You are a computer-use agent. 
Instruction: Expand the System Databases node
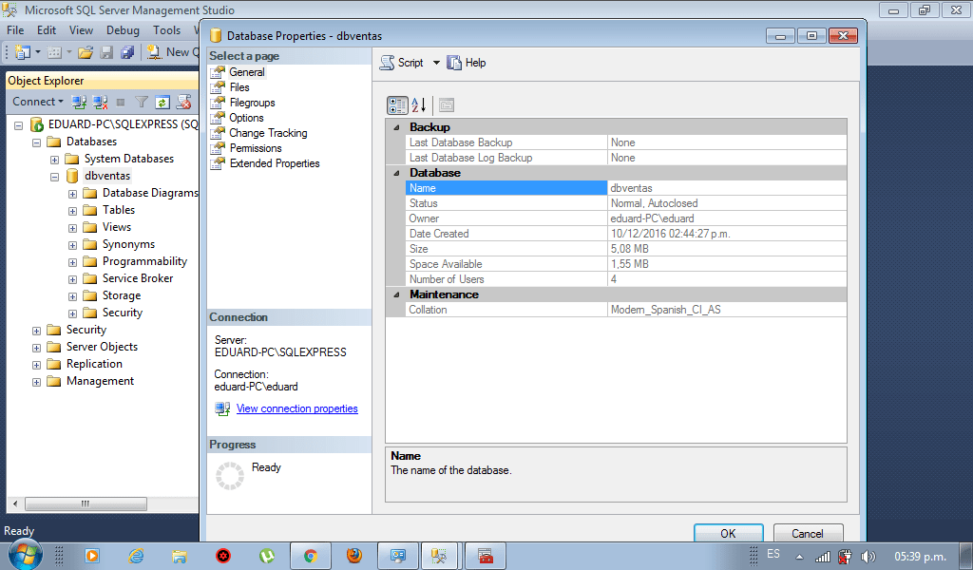pyautogui.click(x=54, y=160)
